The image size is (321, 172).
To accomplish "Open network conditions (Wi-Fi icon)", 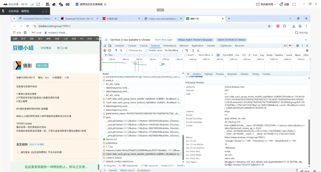I will 187,50.
